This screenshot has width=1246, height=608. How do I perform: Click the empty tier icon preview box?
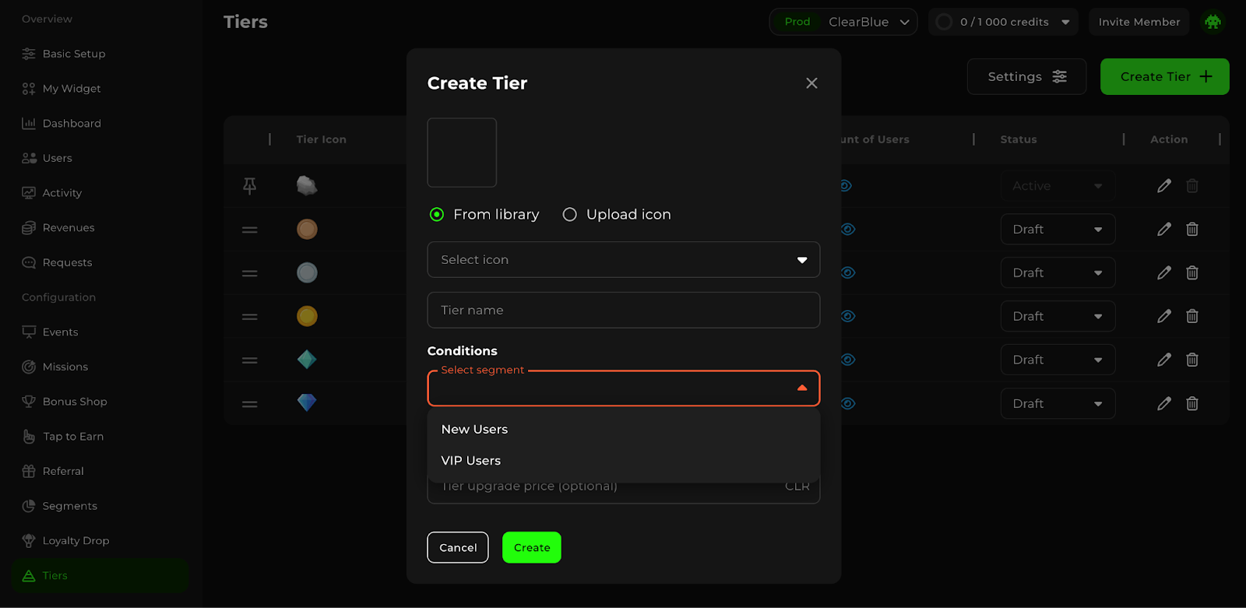point(462,153)
